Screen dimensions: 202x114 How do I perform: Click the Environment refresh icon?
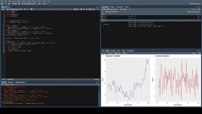click(x=199, y=9)
